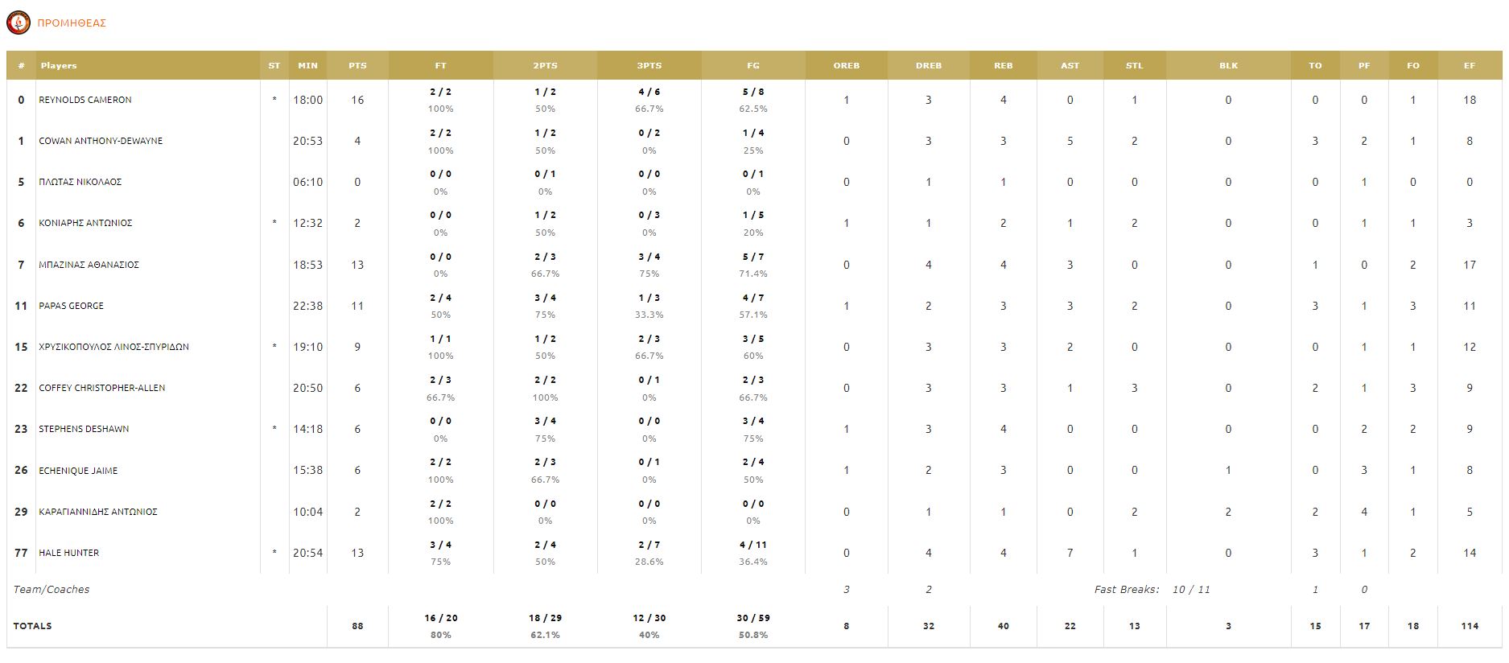The image size is (1509, 663).
Task: Sort by AST column header
Action: click(1070, 65)
